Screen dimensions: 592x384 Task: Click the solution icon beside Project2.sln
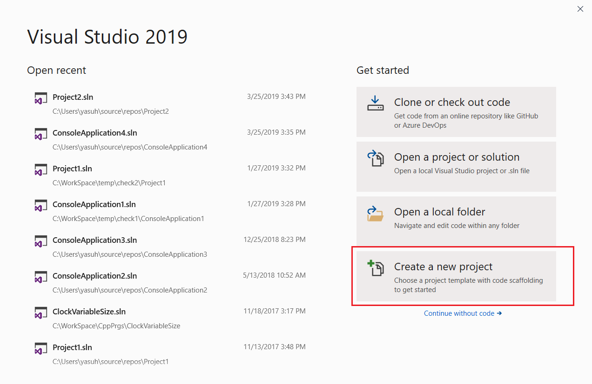pos(41,98)
